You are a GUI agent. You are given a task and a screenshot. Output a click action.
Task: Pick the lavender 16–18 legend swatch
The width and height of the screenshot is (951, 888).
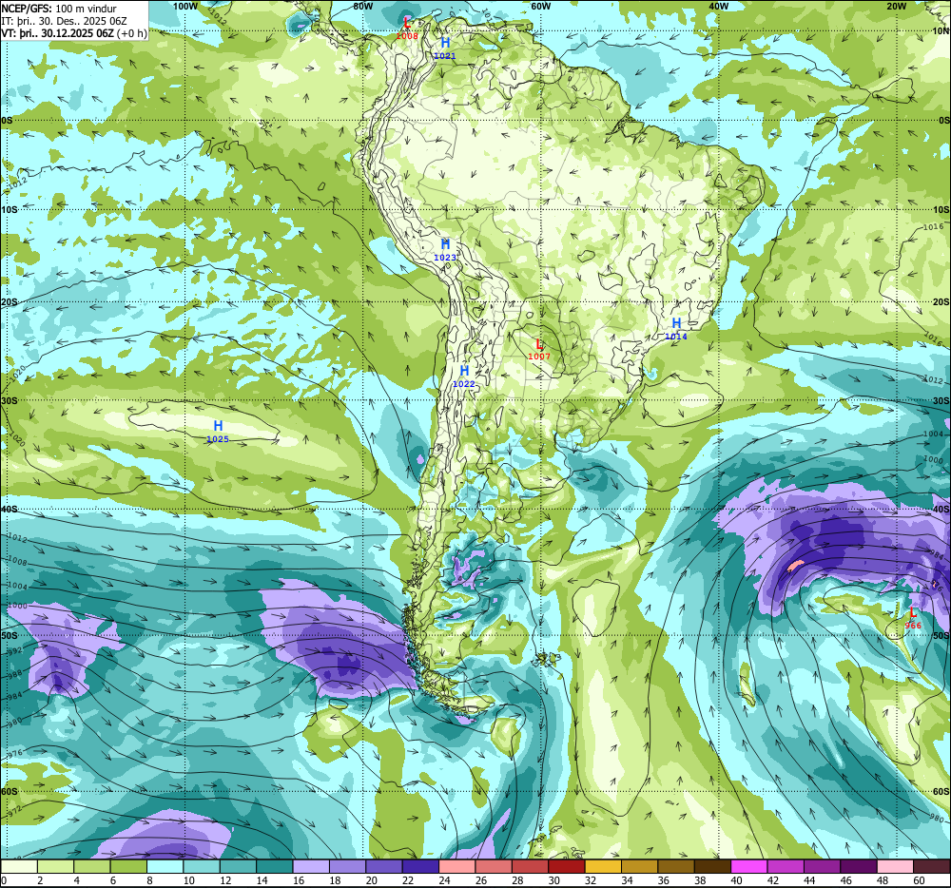(x=311, y=866)
